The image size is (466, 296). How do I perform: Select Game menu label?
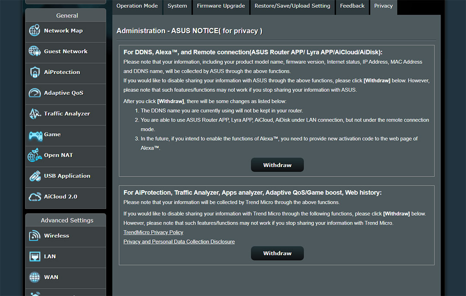tap(52, 134)
